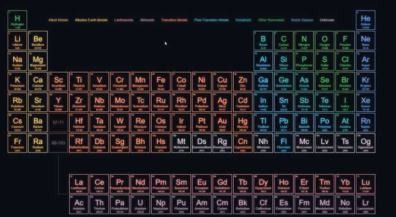Click the Helium element tile

[365, 20]
